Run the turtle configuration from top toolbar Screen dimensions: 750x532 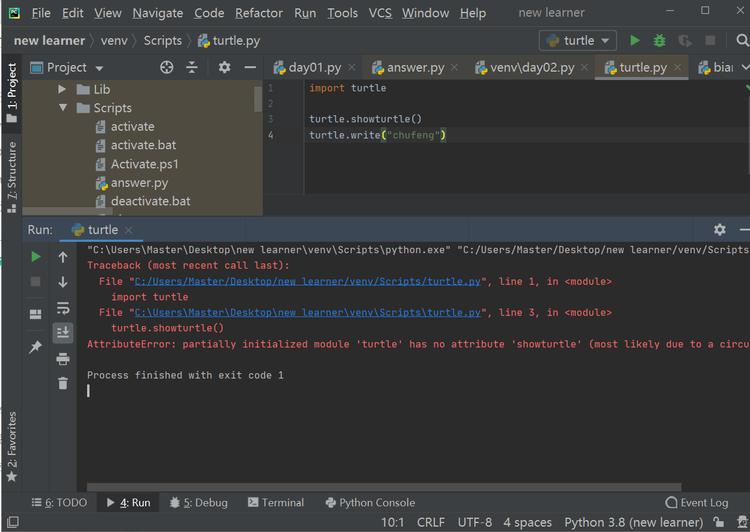tap(635, 41)
